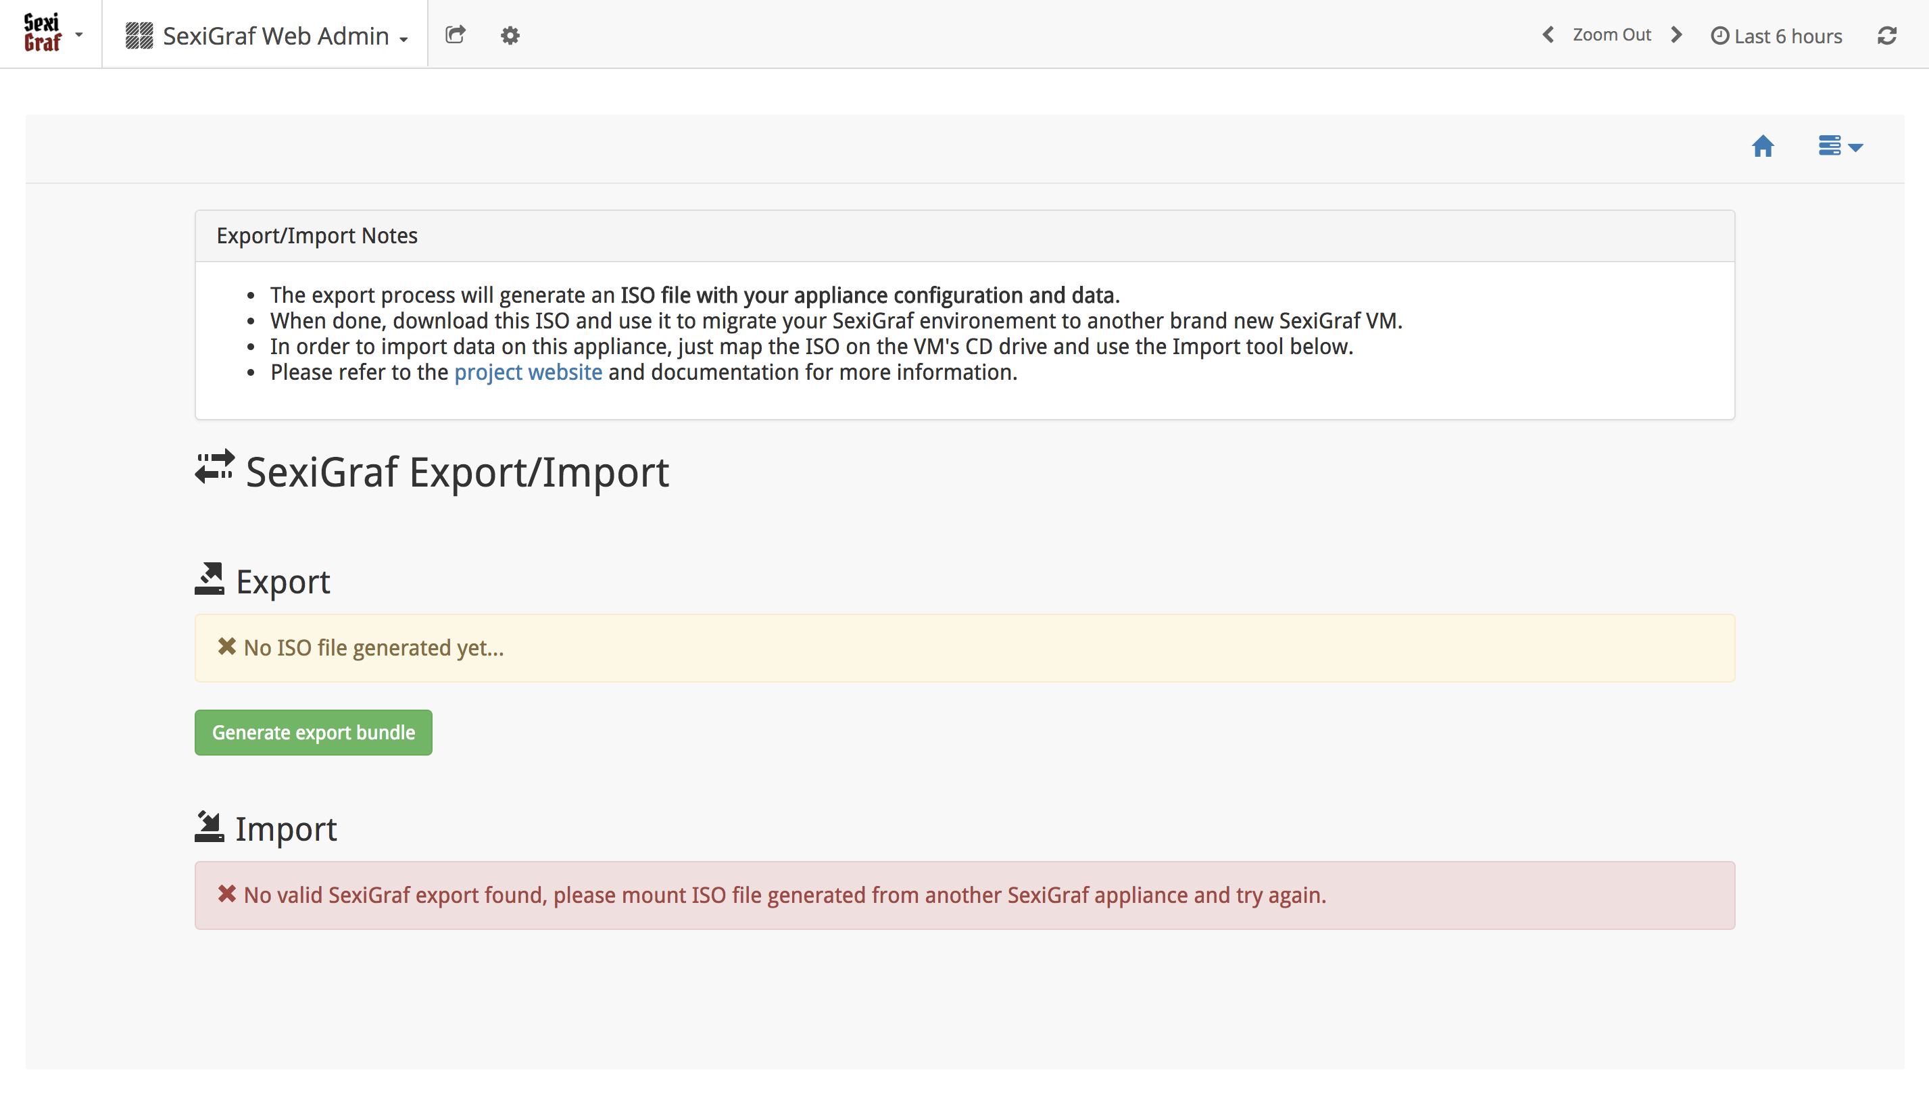Click the Import section heading icon
Image resolution: width=1929 pixels, height=1107 pixels.
click(x=209, y=827)
